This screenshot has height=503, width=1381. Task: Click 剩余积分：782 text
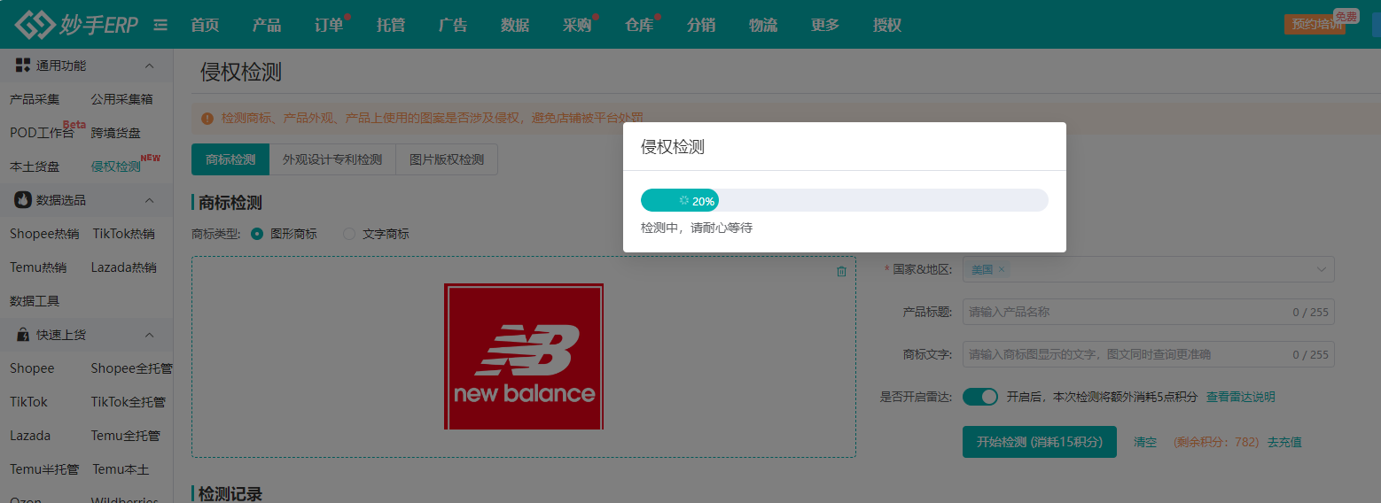pyautogui.click(x=1216, y=442)
